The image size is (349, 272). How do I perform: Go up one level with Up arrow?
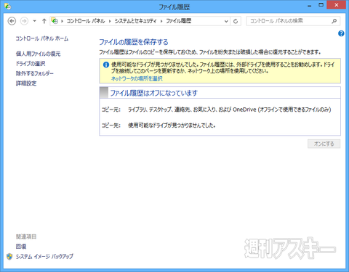pyautogui.click(x=44, y=21)
